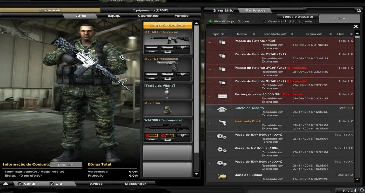Click the checkmark slot under M92FS Professional
Viewport: 365px width, 193px height.
pyautogui.click(x=183, y=74)
